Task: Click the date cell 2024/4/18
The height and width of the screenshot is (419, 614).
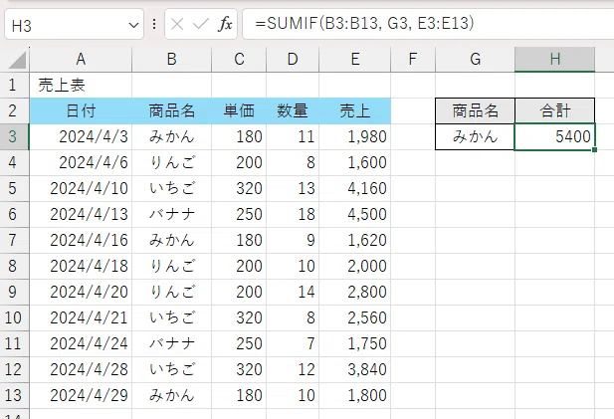Action: click(81, 266)
